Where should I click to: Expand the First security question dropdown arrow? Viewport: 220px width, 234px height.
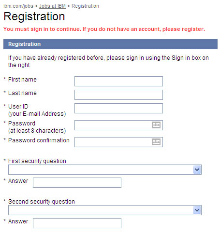coord(197,169)
